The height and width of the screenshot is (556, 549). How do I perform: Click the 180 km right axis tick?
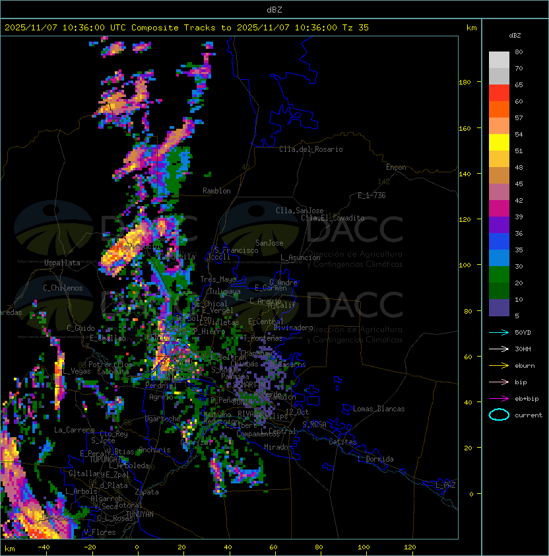[465, 82]
